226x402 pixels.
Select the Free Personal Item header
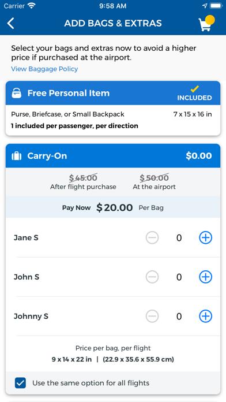(x=113, y=93)
